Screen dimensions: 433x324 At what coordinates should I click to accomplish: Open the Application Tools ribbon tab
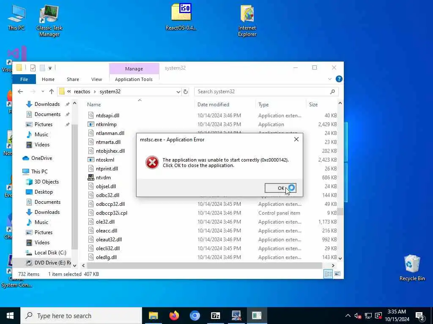coord(134,79)
